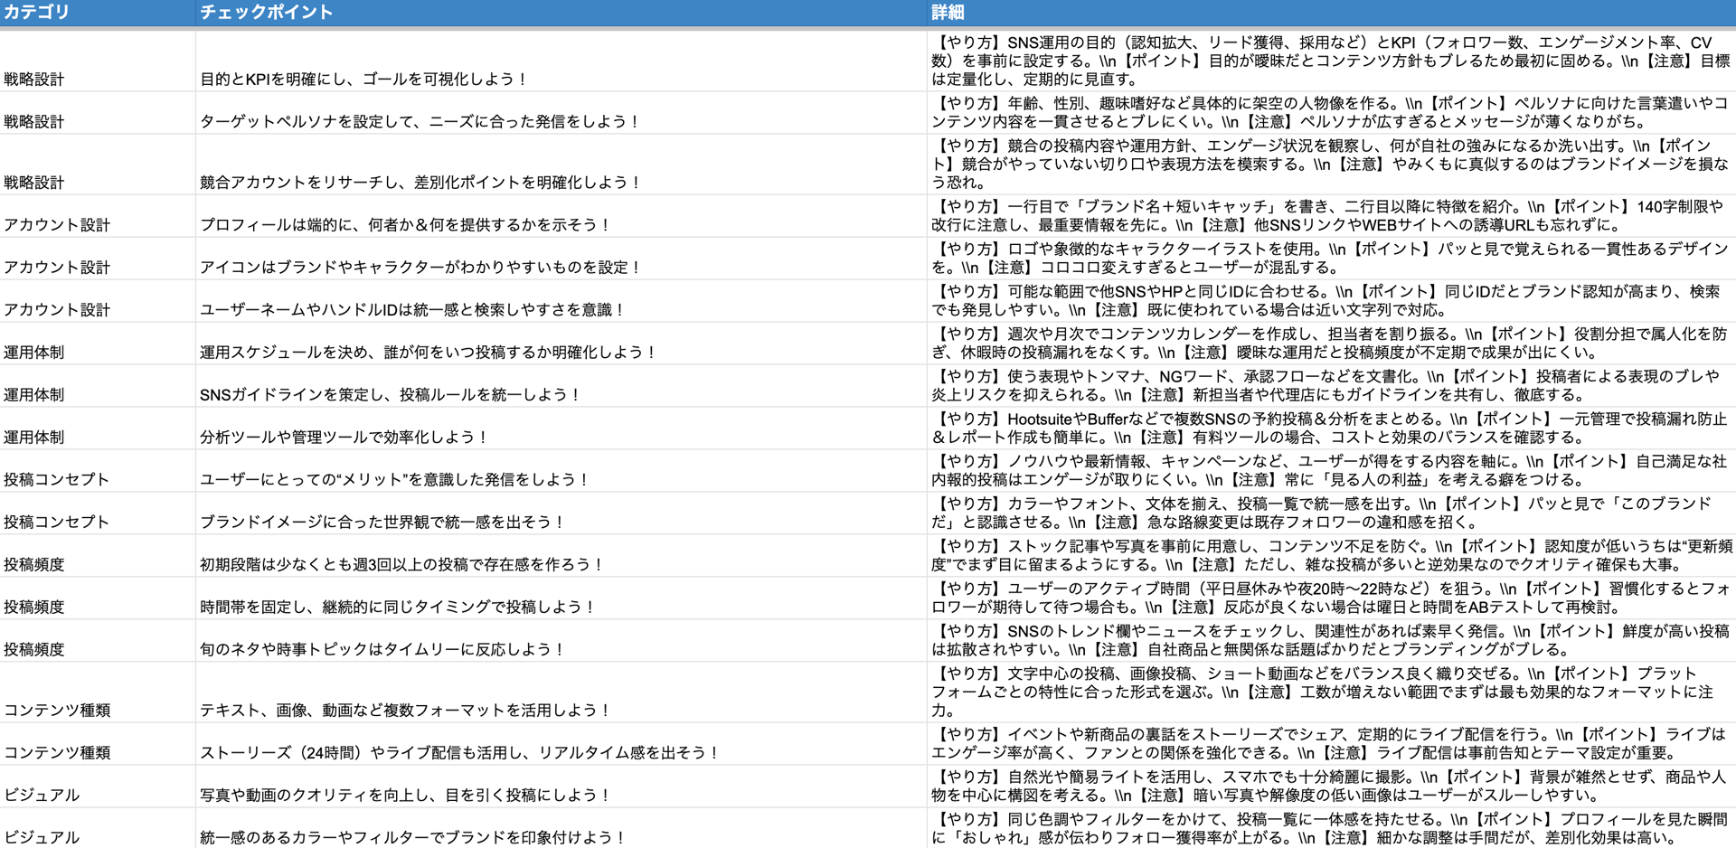Select cell starting 'ターゲットペルソナを設定して'

click(561, 112)
